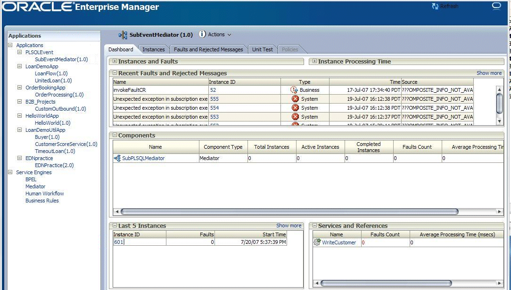This screenshot has width=511, height=290.
Task: Select EDNPractice(2.0) in the tree
Action: point(54,165)
